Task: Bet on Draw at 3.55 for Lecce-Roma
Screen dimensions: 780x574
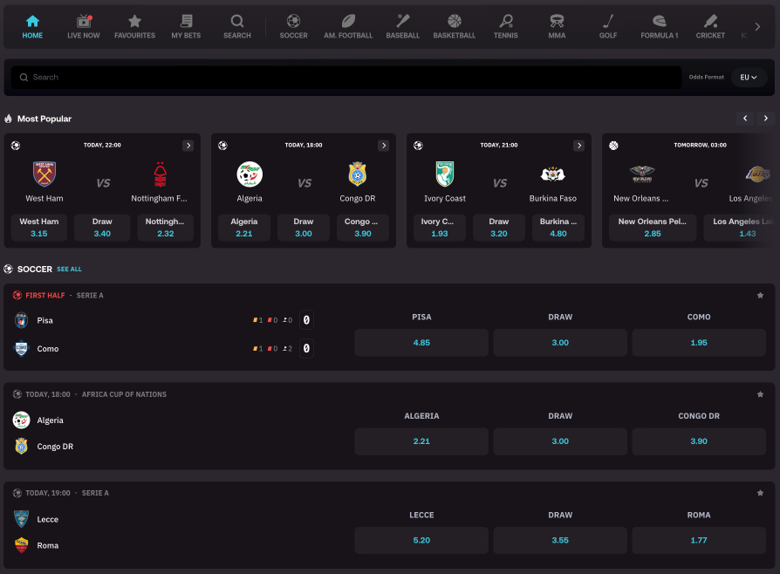Action: point(559,540)
